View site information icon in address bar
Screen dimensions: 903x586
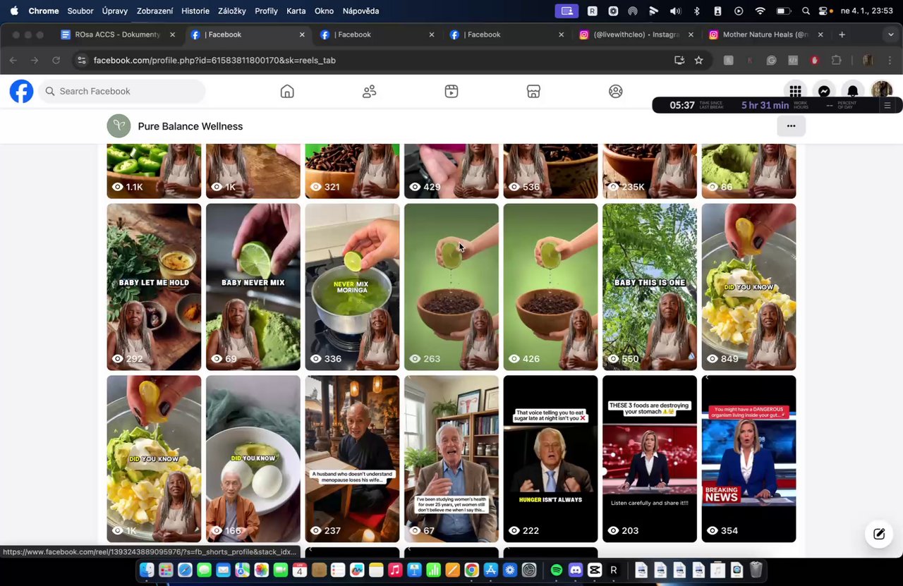82,60
